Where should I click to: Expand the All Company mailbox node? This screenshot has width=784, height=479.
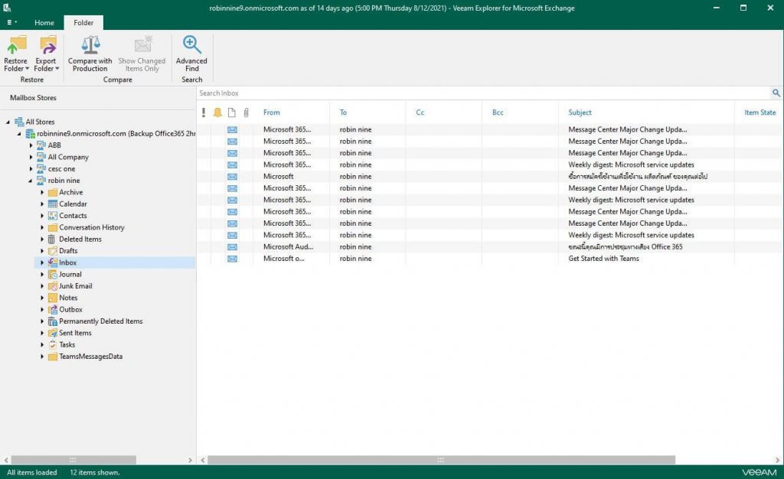coord(31,157)
